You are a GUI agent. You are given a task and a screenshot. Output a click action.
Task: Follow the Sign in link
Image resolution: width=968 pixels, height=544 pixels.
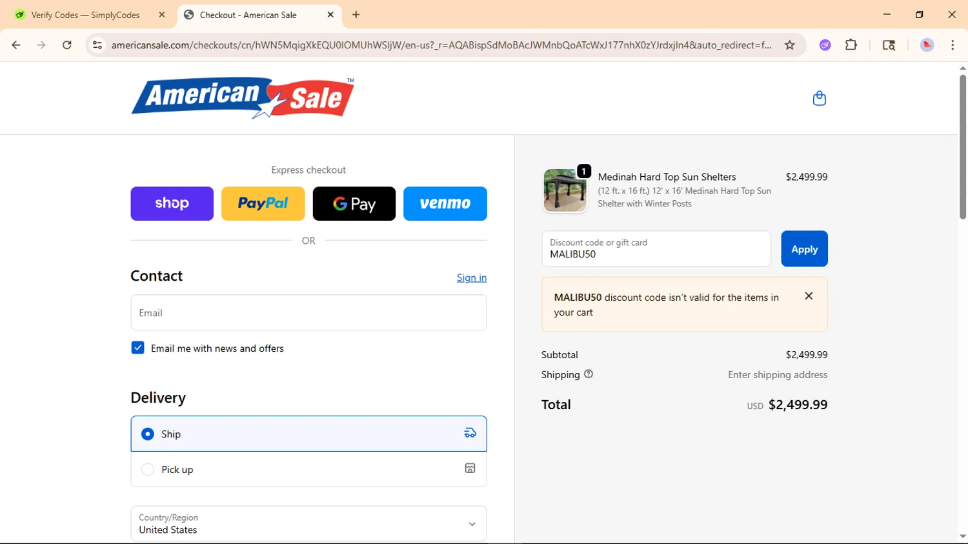[472, 277]
